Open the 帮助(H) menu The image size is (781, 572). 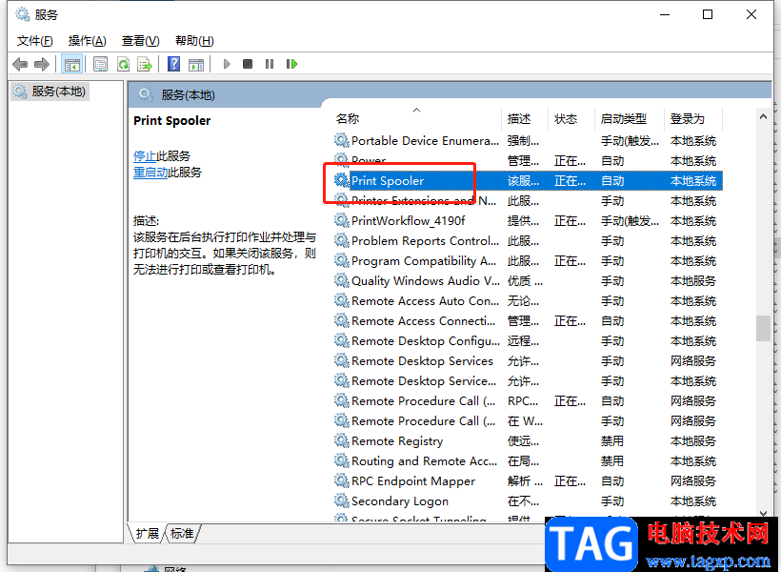[194, 41]
